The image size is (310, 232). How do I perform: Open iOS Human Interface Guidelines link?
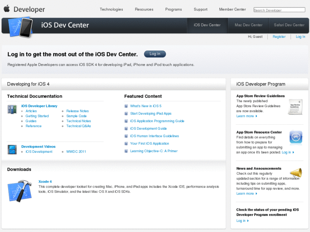tap(154, 136)
